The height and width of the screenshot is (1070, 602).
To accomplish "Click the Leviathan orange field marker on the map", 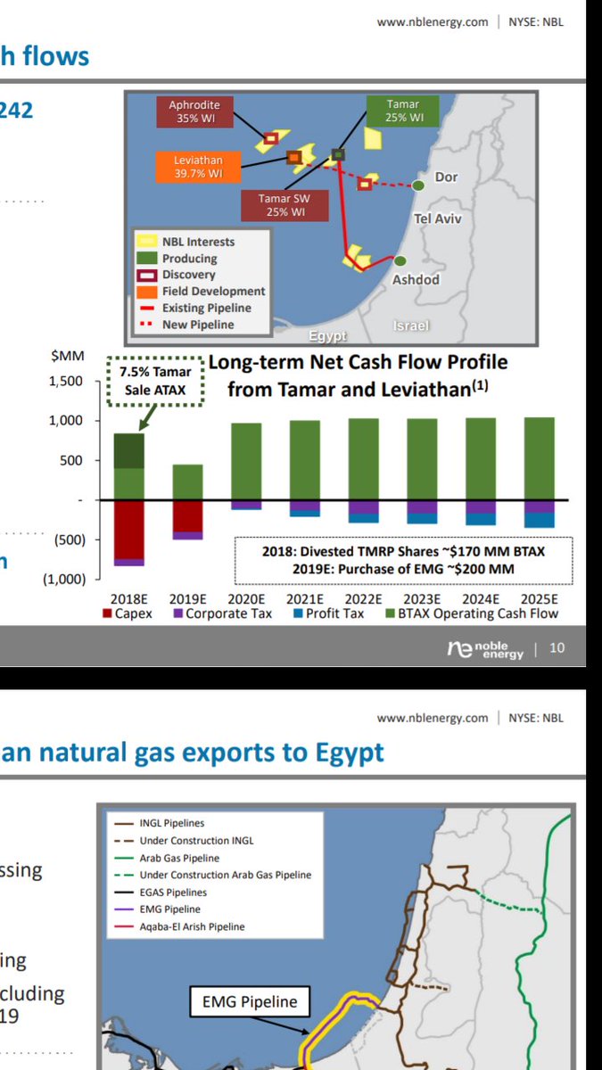I will pos(293,158).
